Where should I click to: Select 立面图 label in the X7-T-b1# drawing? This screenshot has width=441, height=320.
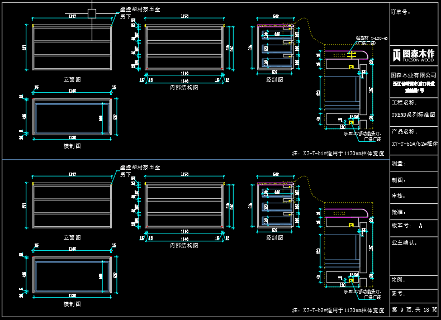coord(72,79)
